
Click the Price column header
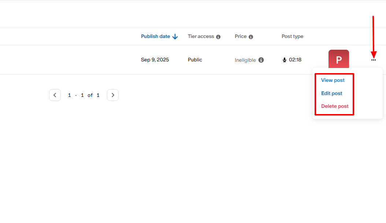click(x=241, y=37)
